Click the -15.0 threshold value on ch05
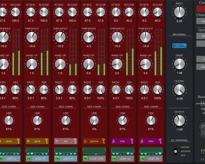This screenshot has width=205, height=164. point(117,46)
